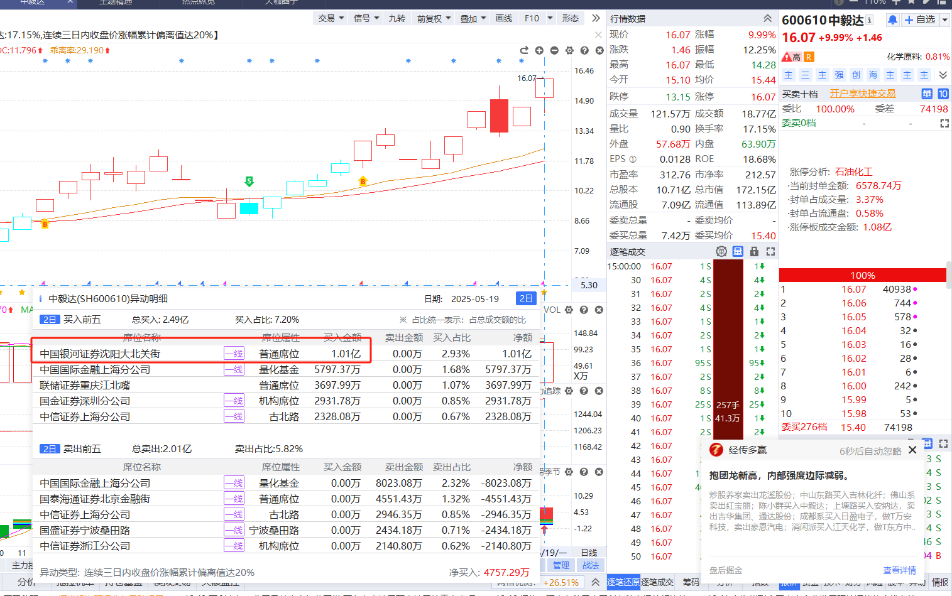Expand the stock tag row with the double down chevron
This screenshot has width=952, height=596.
coord(943,75)
